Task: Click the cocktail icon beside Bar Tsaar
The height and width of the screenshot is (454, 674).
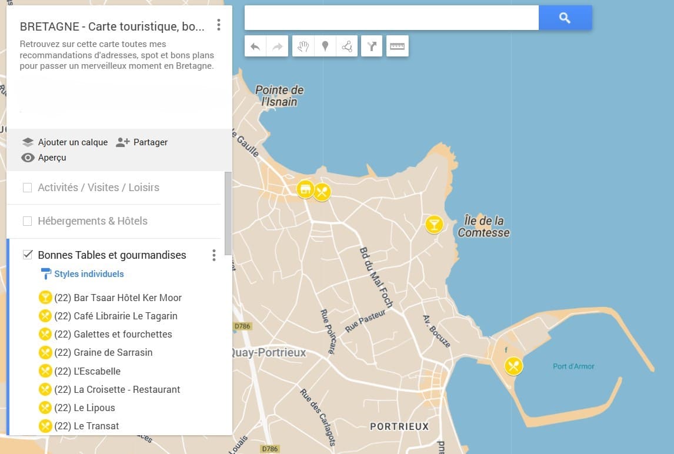Action: coord(45,298)
